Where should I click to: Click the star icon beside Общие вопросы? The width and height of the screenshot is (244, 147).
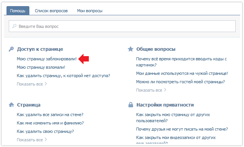click(x=130, y=49)
